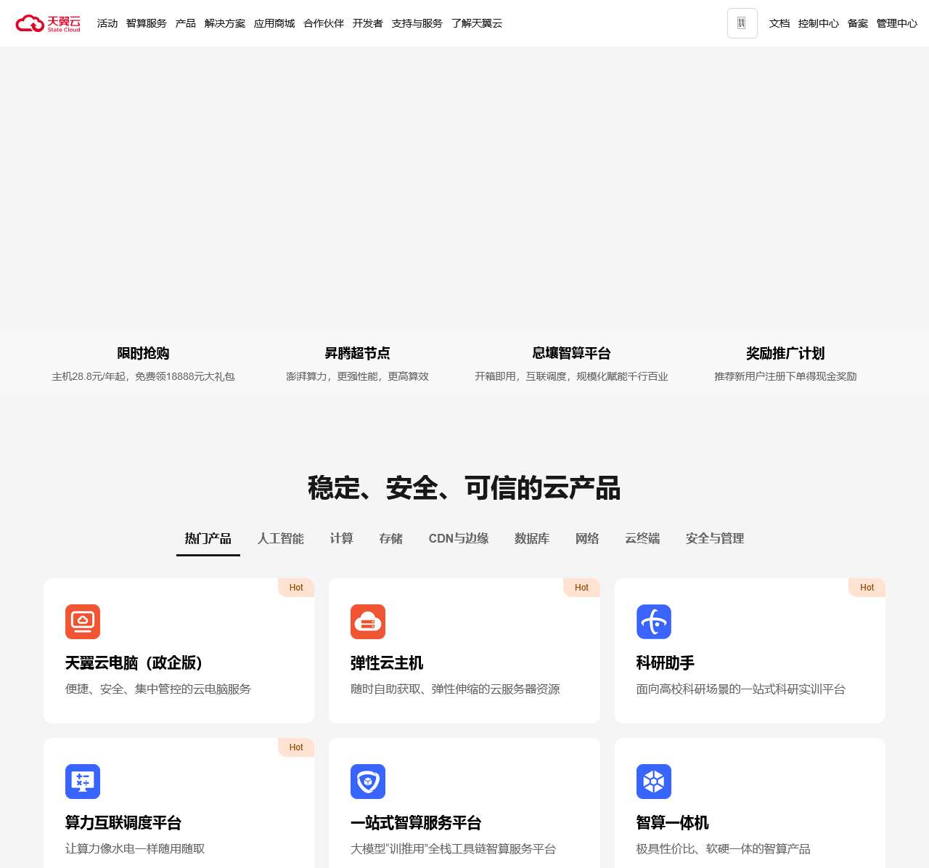Open the 管理中心 link
Image resolution: width=929 pixels, height=868 pixels.
tap(897, 23)
